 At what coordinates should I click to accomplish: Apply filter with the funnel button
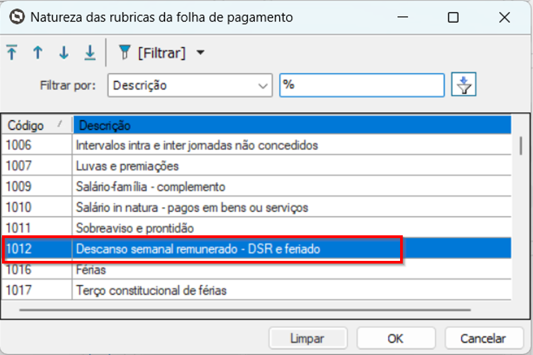pyautogui.click(x=463, y=85)
